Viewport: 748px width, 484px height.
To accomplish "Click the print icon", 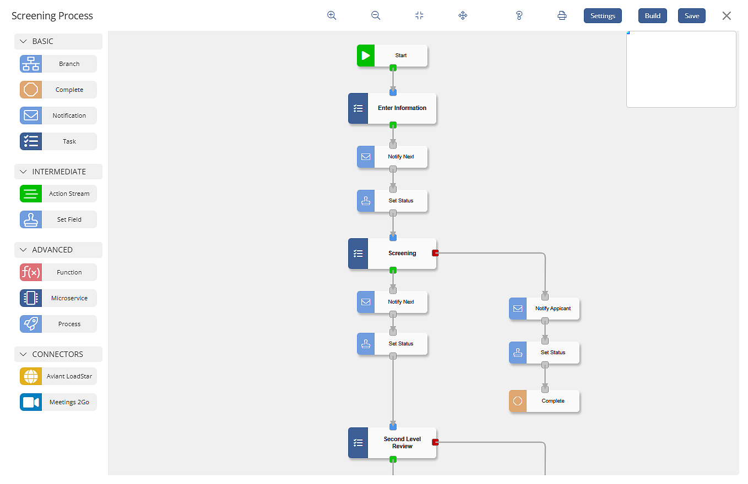I will tap(562, 15).
